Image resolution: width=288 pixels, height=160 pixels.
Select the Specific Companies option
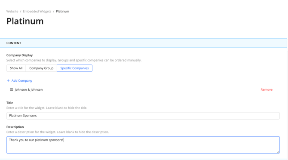click(x=74, y=68)
